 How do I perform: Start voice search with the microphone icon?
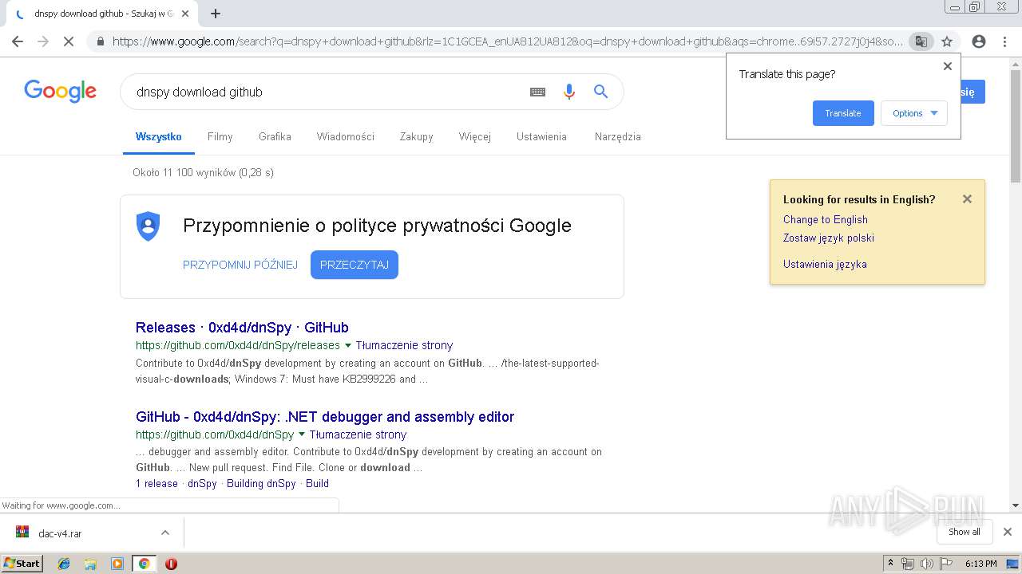(568, 92)
